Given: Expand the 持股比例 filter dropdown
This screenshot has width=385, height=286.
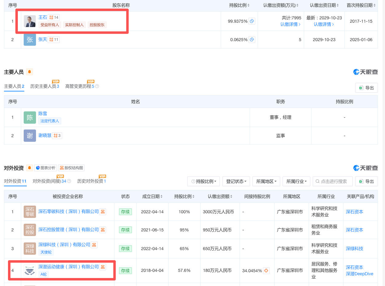Looking at the screenshot, I should coord(204,181).
